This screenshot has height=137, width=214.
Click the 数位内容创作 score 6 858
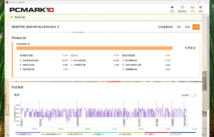168,55
